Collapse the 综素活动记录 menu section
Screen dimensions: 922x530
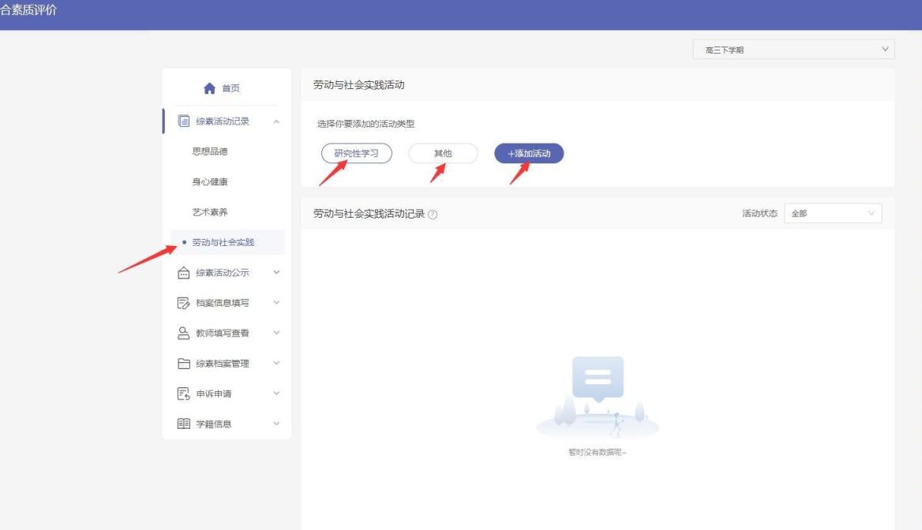click(275, 121)
